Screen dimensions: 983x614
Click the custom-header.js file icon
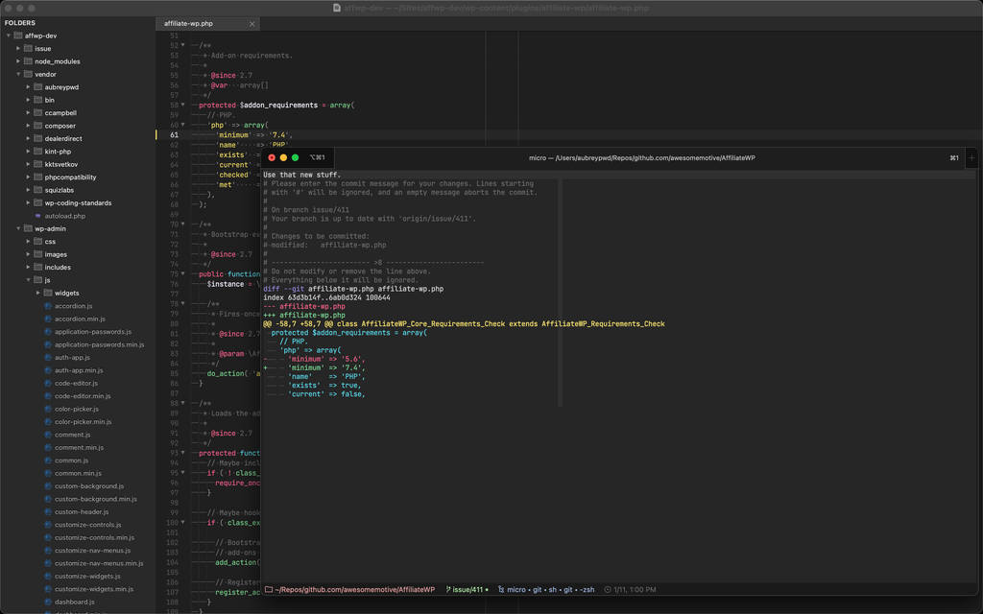[48, 511]
